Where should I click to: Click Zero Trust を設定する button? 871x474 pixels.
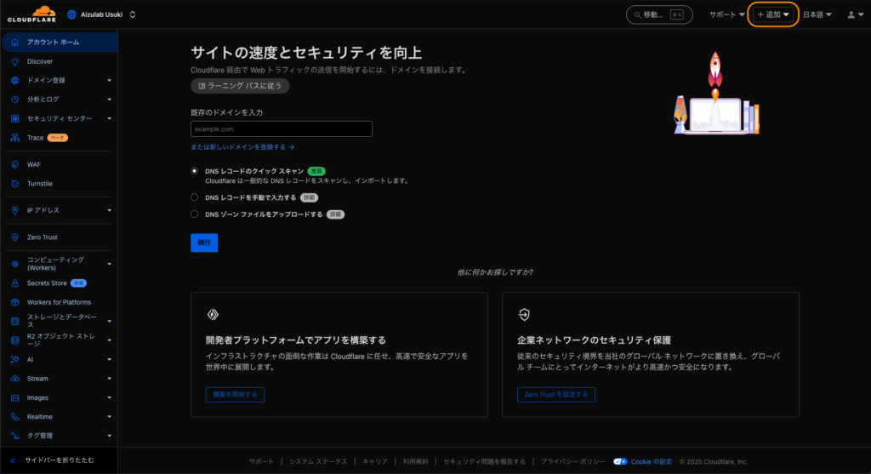tap(556, 395)
